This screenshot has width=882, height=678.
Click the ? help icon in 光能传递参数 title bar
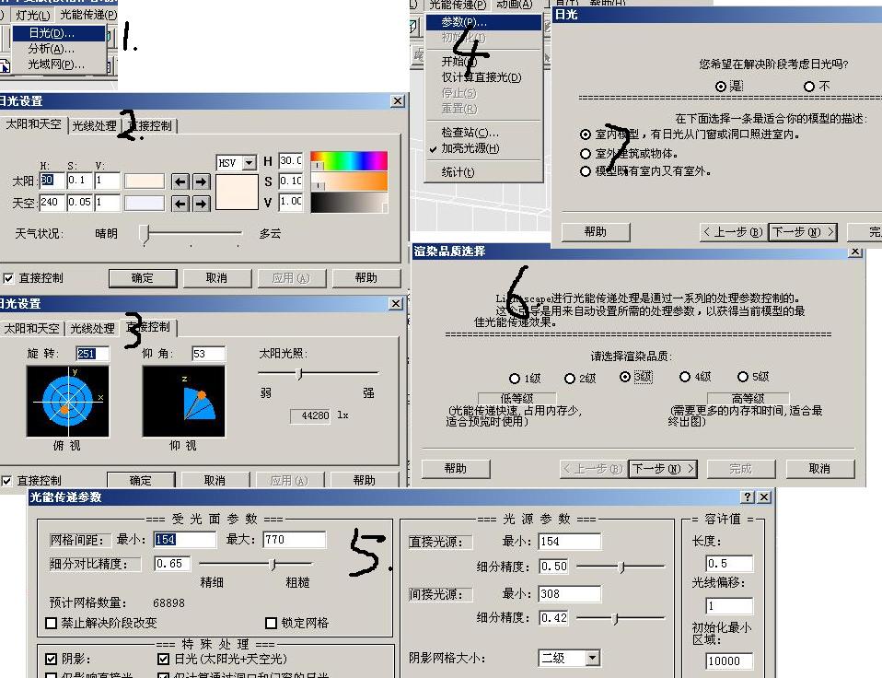pyautogui.click(x=747, y=497)
